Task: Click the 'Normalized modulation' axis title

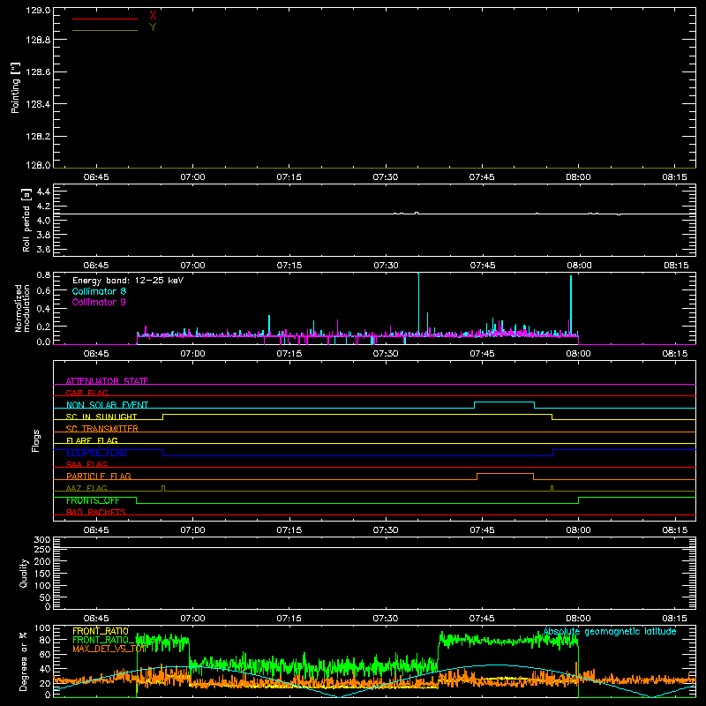Action: 22,308
